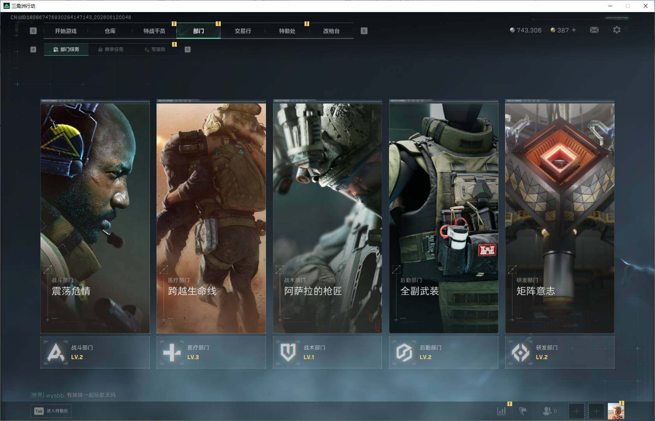Click the CN UID text at top
Image resolution: width=655 pixels, height=421 pixels.
[x=71, y=18]
